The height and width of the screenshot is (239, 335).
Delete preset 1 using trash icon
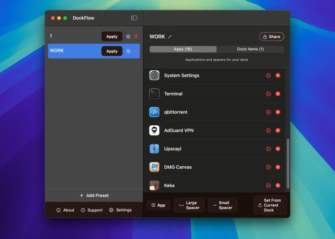pyautogui.click(x=136, y=37)
